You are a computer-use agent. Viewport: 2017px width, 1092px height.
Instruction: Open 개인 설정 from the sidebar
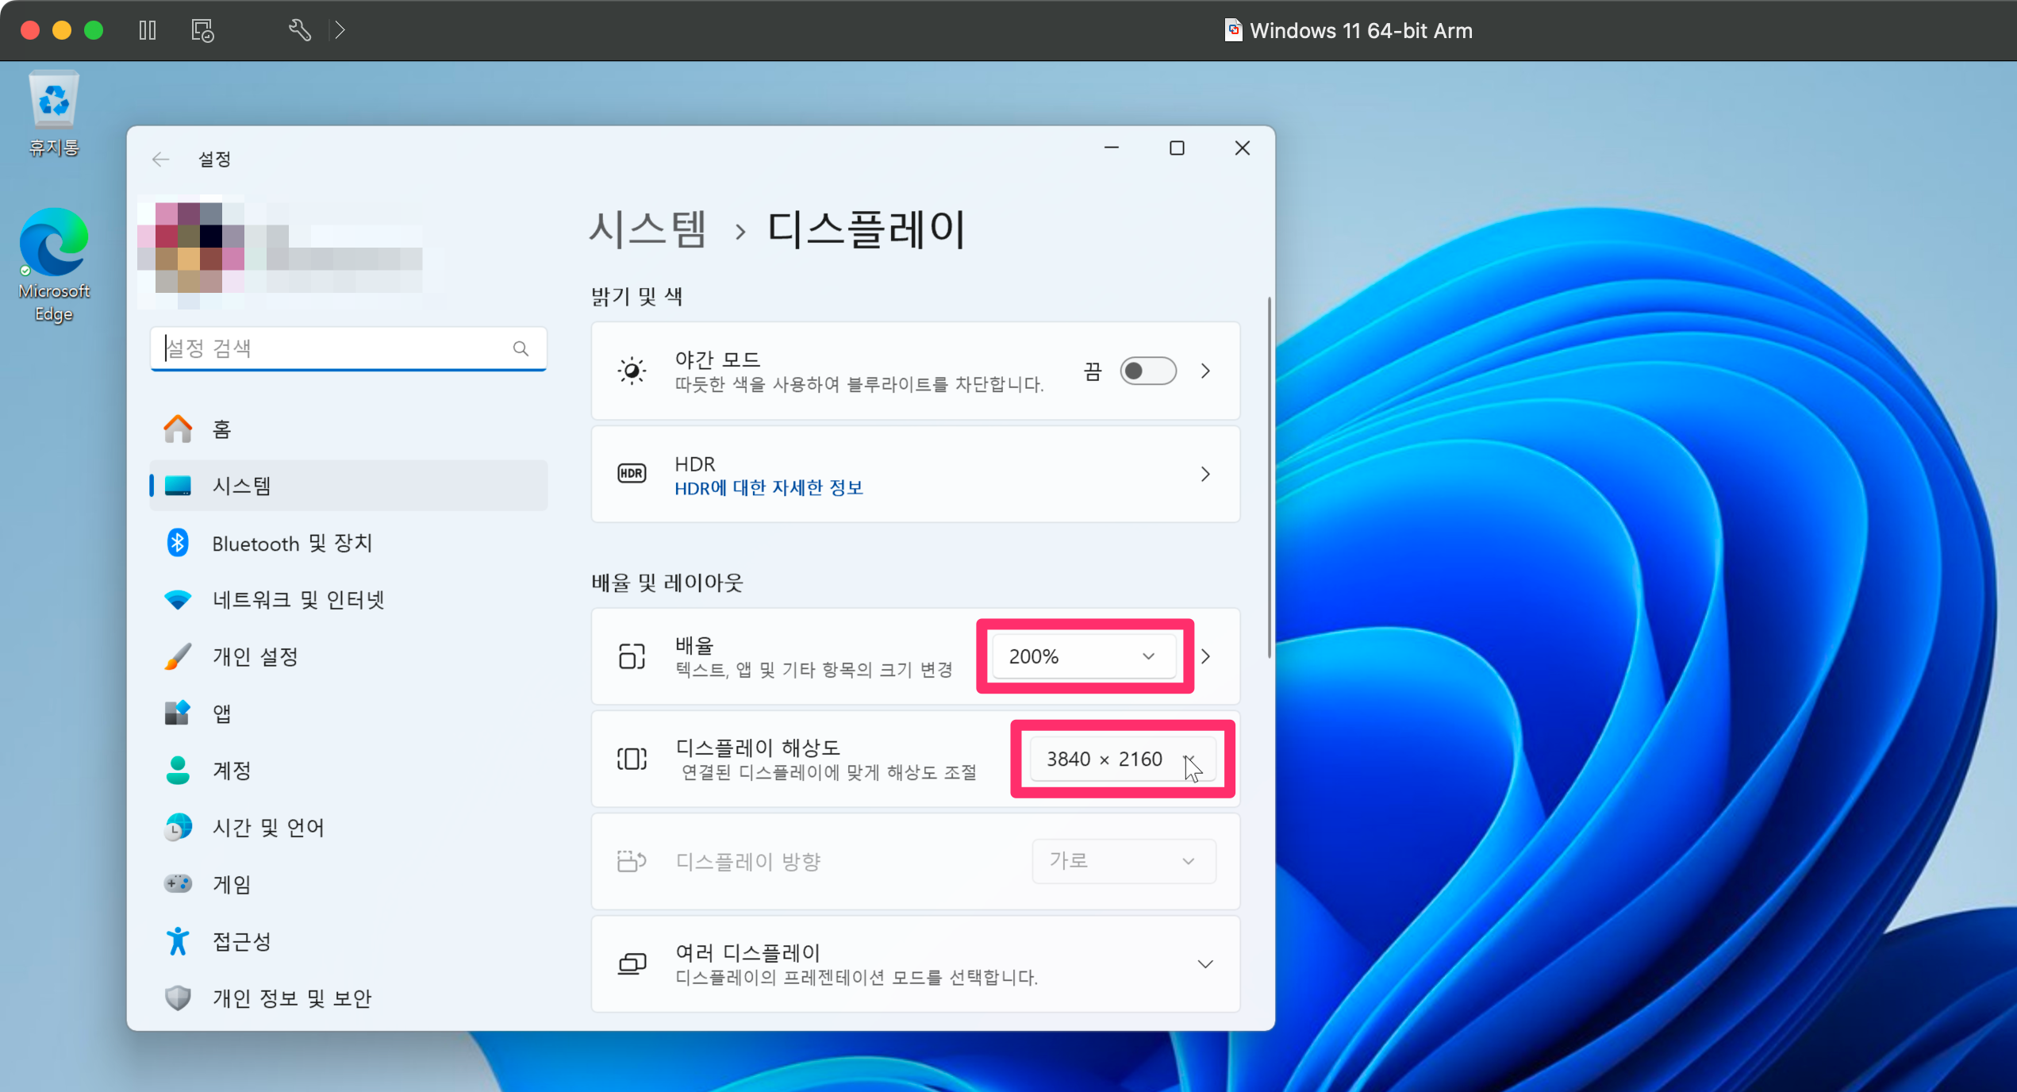coord(255,656)
